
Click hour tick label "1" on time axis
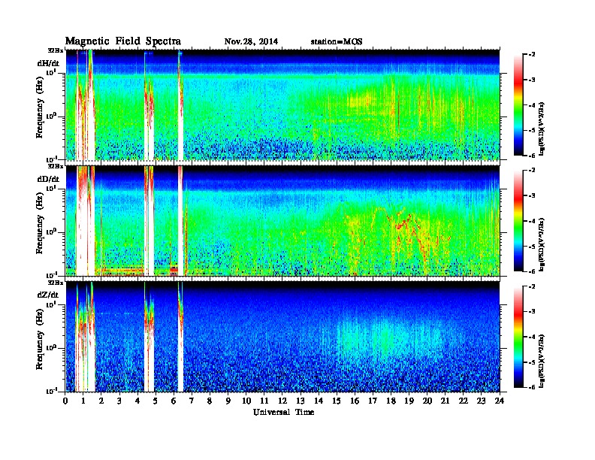83,401
